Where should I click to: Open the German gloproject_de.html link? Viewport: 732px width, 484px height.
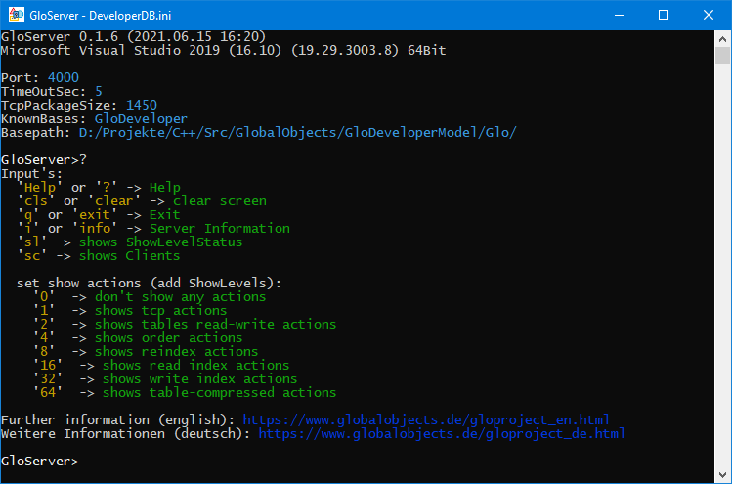tap(442, 433)
